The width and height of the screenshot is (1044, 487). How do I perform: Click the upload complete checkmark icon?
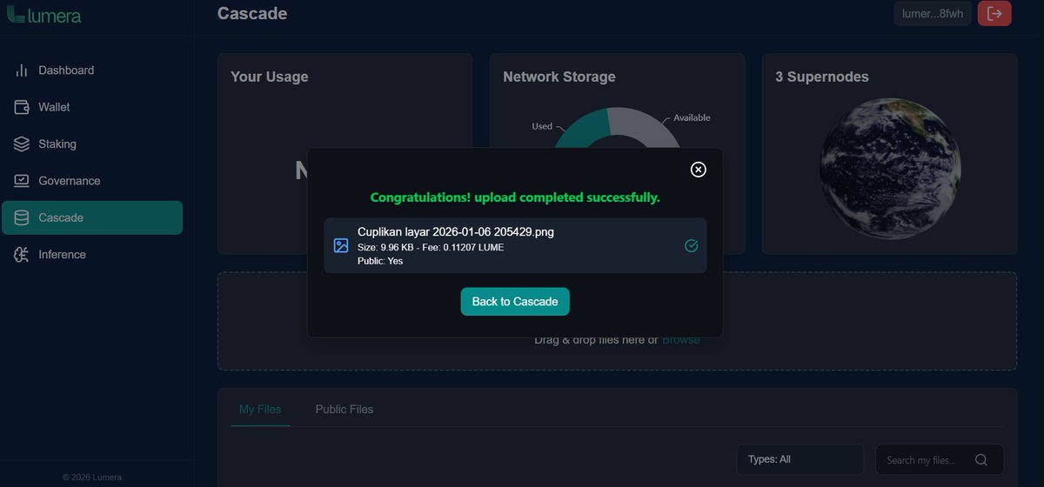(692, 246)
